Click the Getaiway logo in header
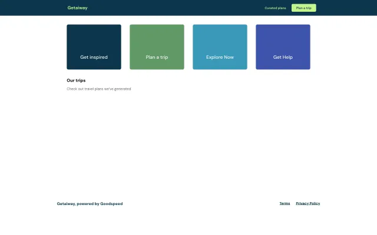The height and width of the screenshot is (235, 377). pos(77,8)
